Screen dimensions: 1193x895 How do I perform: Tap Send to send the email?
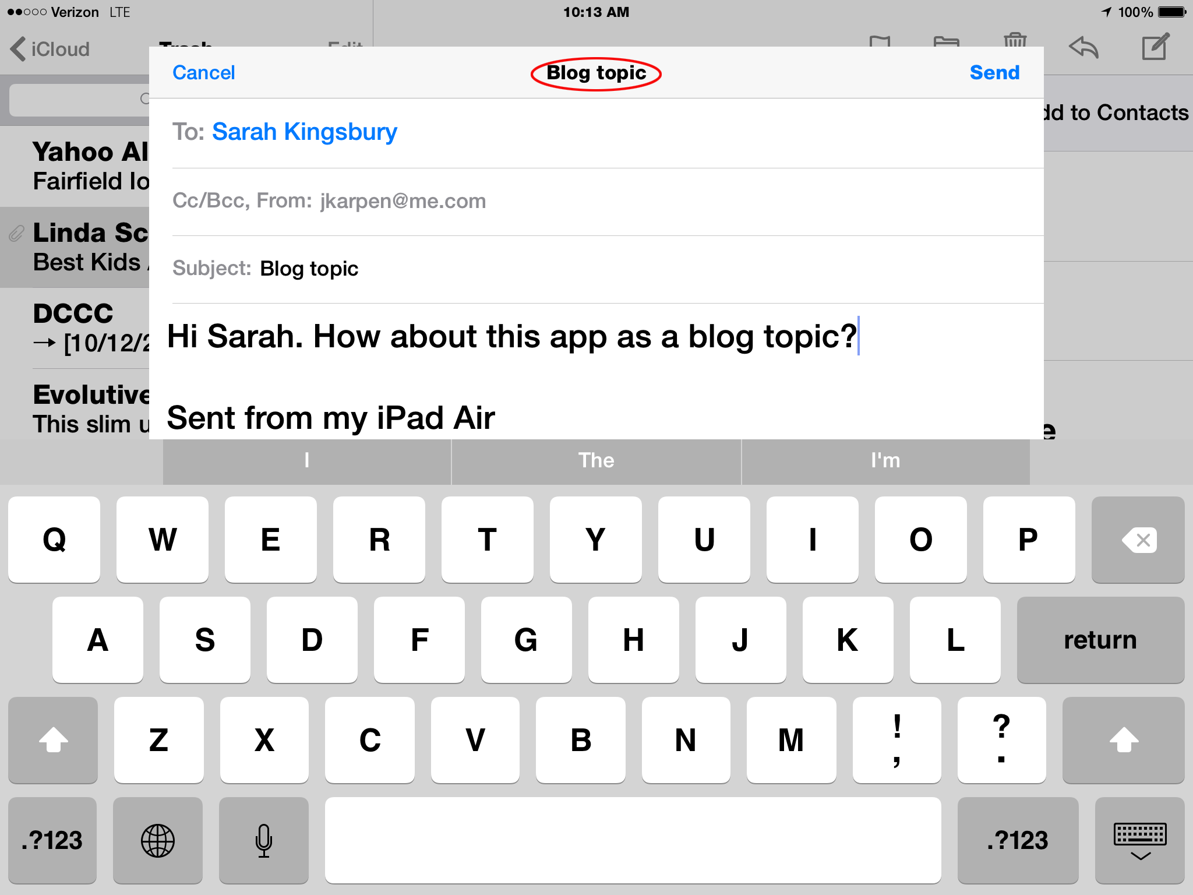click(x=994, y=72)
